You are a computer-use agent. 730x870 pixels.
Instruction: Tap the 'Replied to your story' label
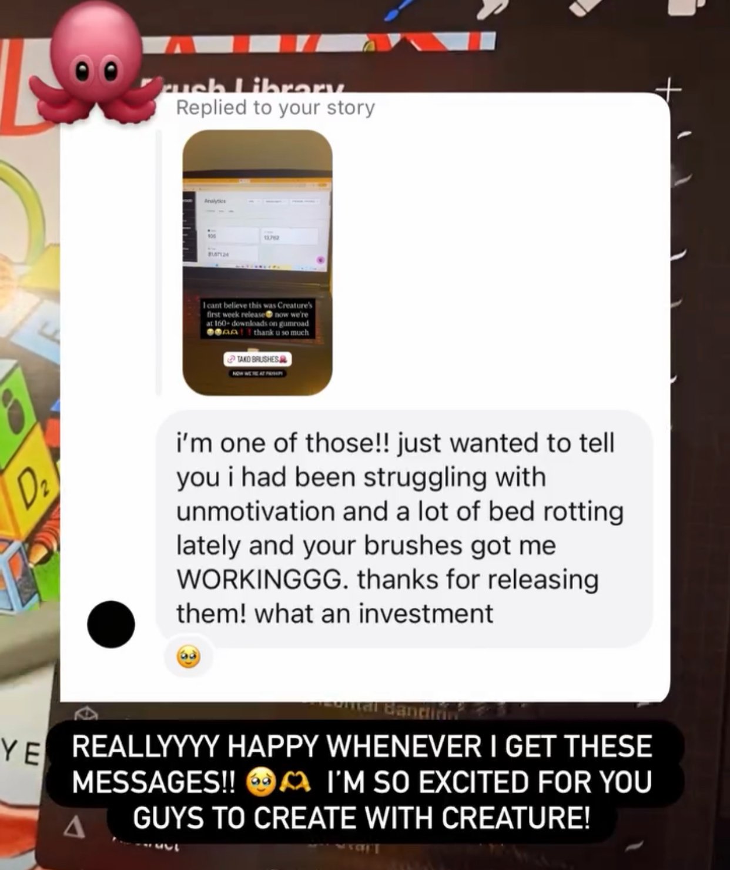pos(275,108)
